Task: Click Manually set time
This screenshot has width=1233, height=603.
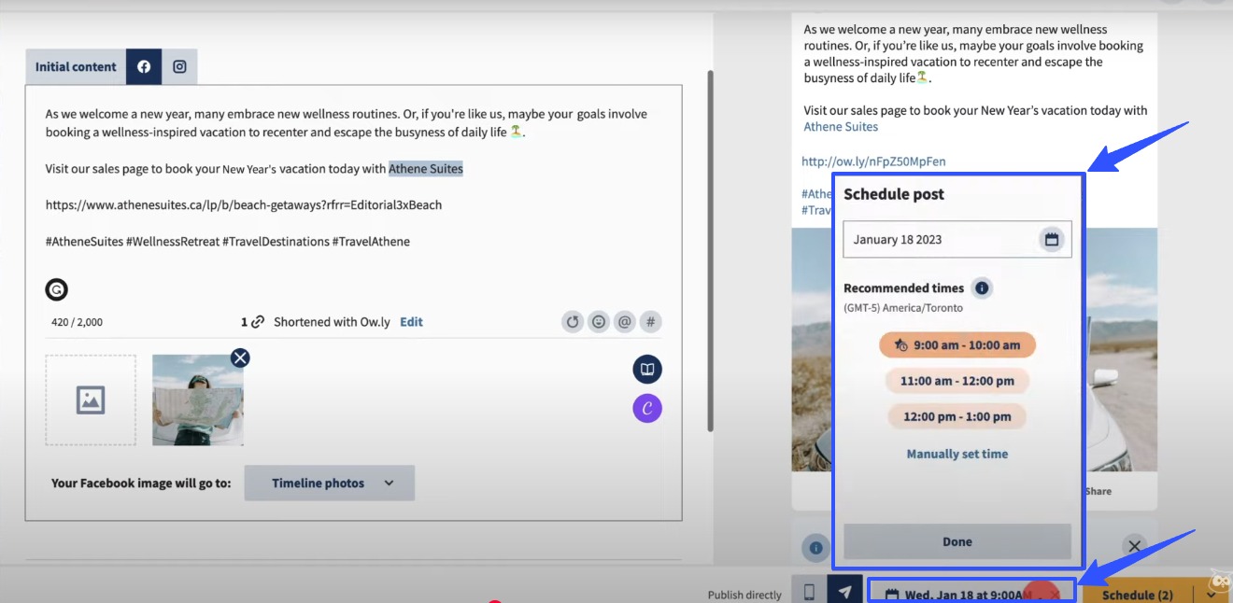Action: (x=957, y=453)
